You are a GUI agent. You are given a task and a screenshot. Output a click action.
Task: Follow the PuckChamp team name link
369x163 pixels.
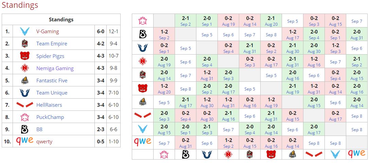tap(50, 117)
